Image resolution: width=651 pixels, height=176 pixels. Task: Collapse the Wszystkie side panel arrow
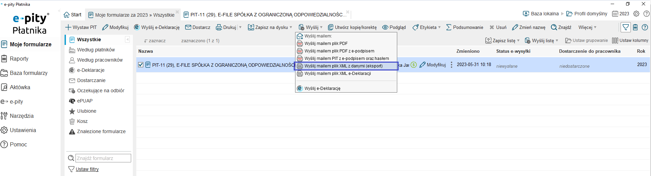click(127, 39)
